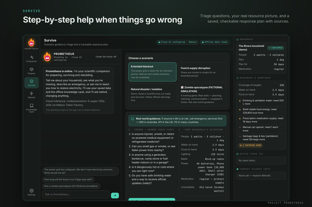The height and width of the screenshot is (207, 312).
Task: Select Food & supply disruption scenario
Action: point(202,72)
